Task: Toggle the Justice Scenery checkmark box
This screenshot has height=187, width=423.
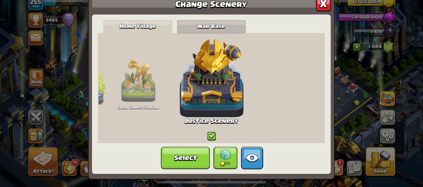Action: 211,136
